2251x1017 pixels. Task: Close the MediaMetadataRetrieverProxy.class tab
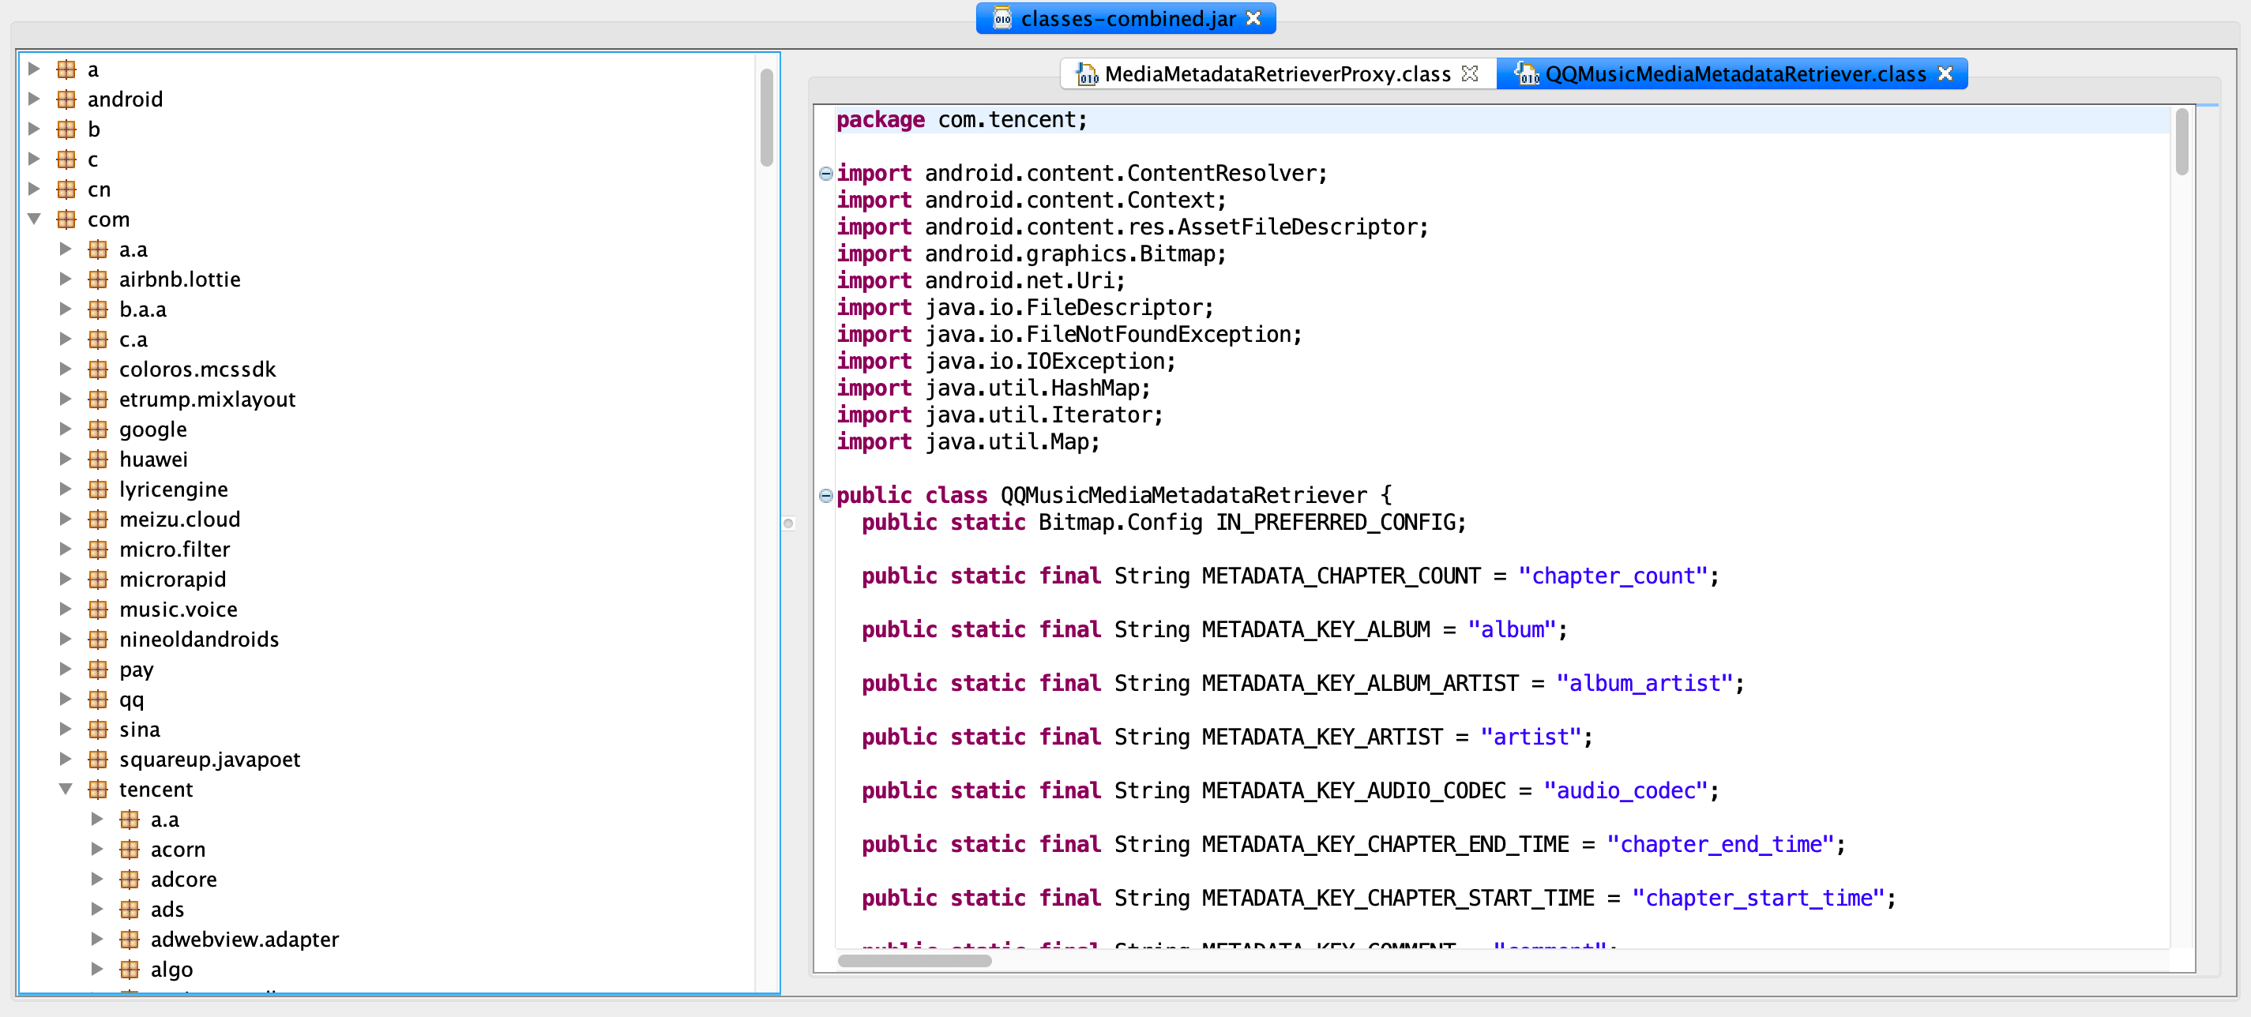point(1471,74)
